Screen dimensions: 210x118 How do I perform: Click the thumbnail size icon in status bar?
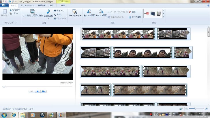(181, 109)
